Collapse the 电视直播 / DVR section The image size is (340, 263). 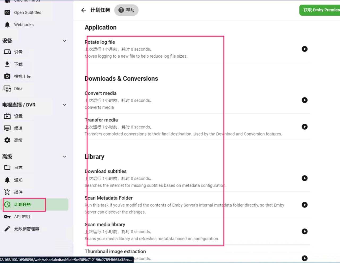pos(64,105)
